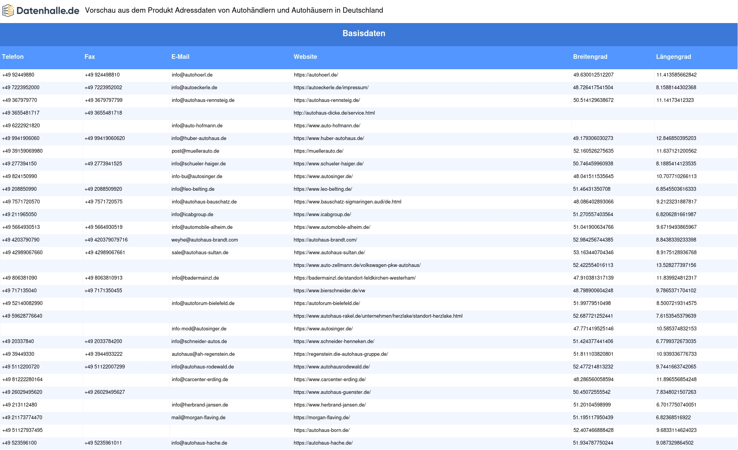The image size is (738, 450).
Task: Open website https://www.schneider-henneken.de/
Action: click(334, 342)
